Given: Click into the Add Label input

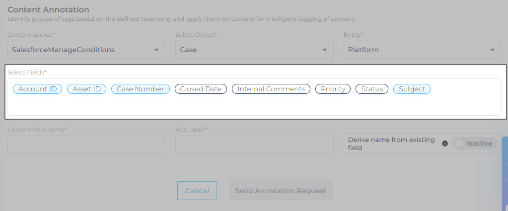Looking at the screenshot, I should 254,144.
